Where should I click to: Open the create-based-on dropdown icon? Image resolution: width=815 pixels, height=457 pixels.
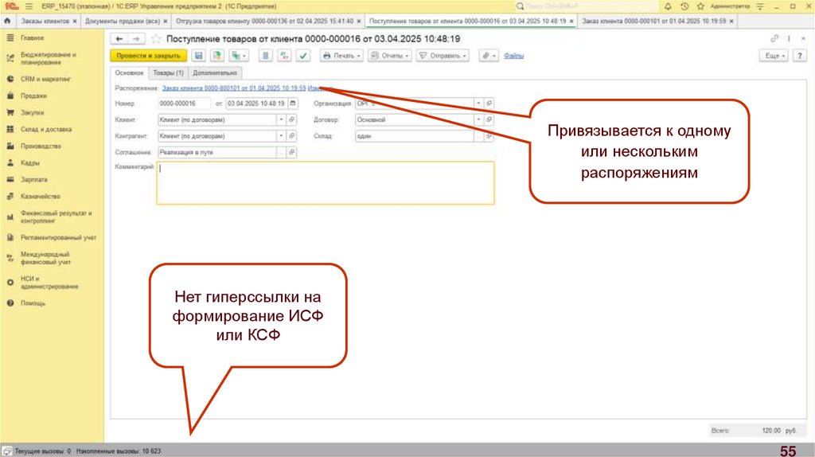click(x=239, y=56)
